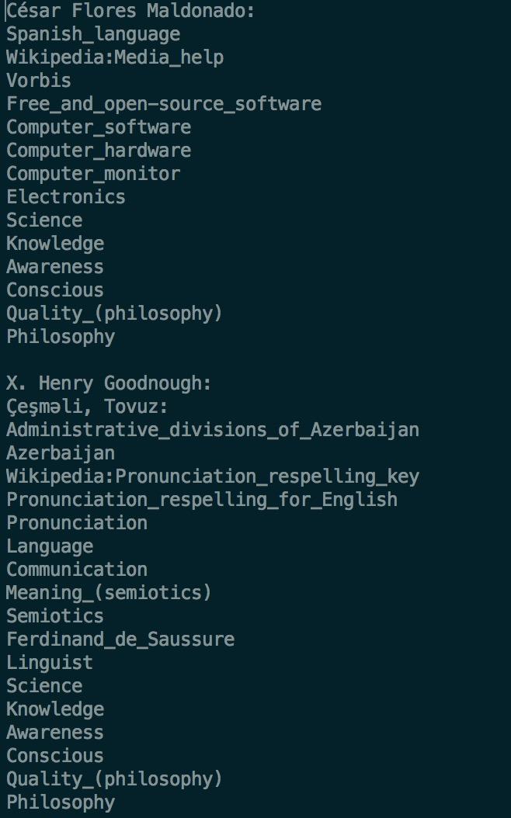511x818 pixels.
Task: Click the Ferdinand_de_Saussure line
Action: (120, 639)
